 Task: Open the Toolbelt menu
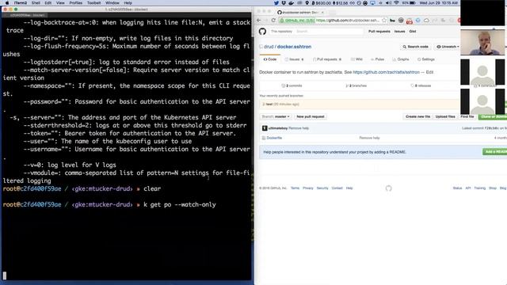click(93, 3)
